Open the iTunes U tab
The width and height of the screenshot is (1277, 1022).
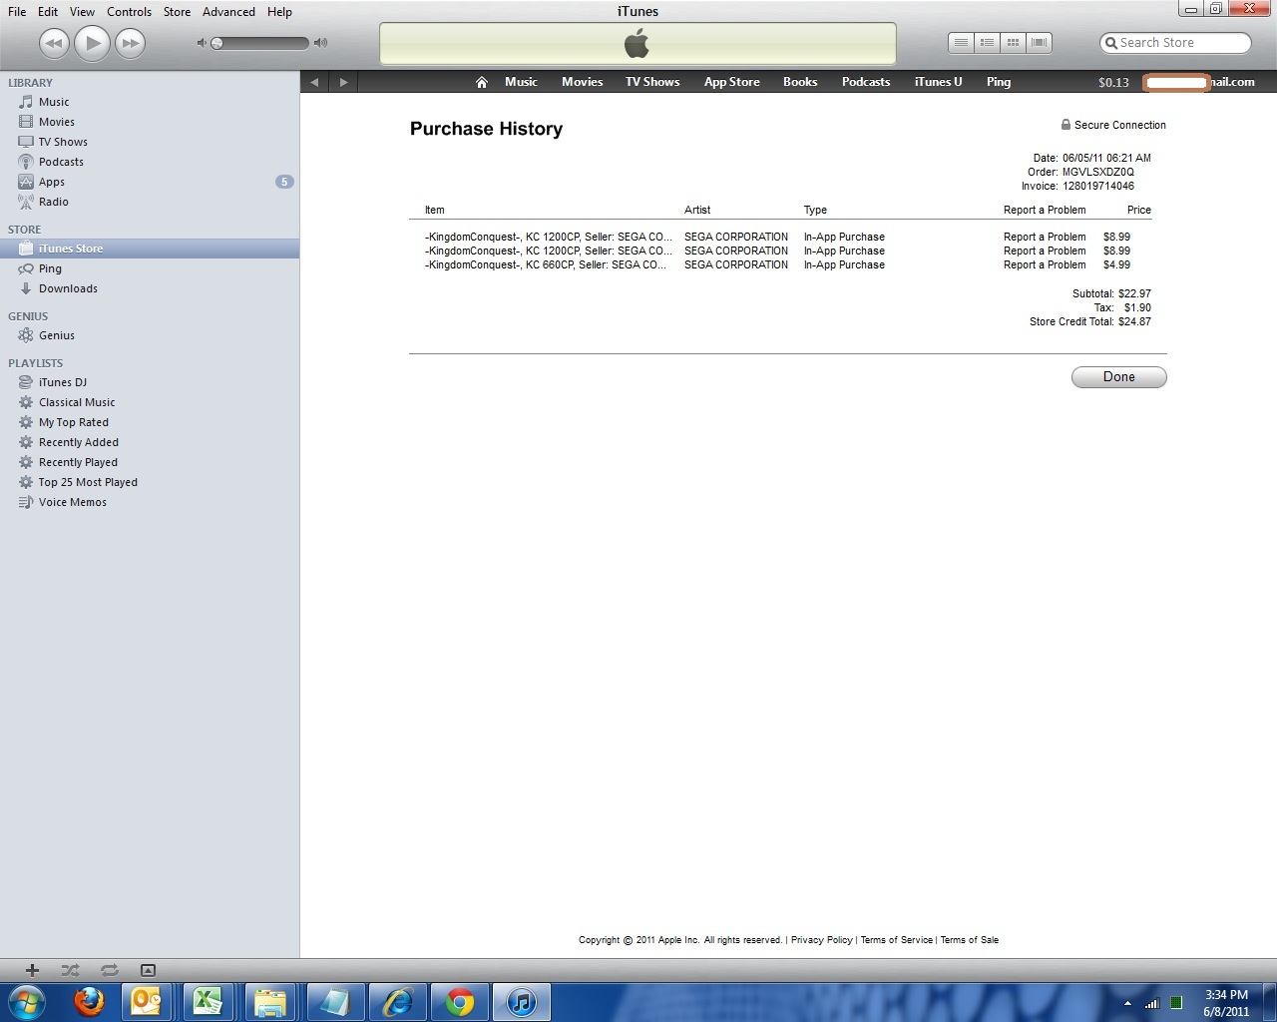(x=938, y=82)
